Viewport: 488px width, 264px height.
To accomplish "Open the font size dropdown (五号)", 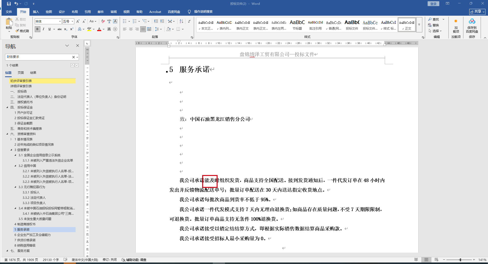I will (72, 21).
